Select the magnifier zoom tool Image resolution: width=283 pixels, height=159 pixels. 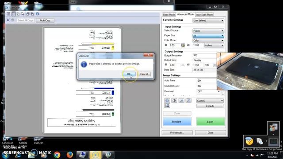click(23, 14)
